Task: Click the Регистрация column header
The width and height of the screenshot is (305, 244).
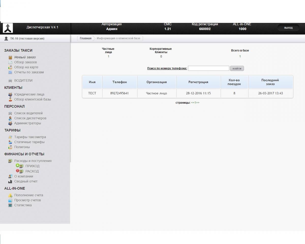Action: [x=198, y=82]
